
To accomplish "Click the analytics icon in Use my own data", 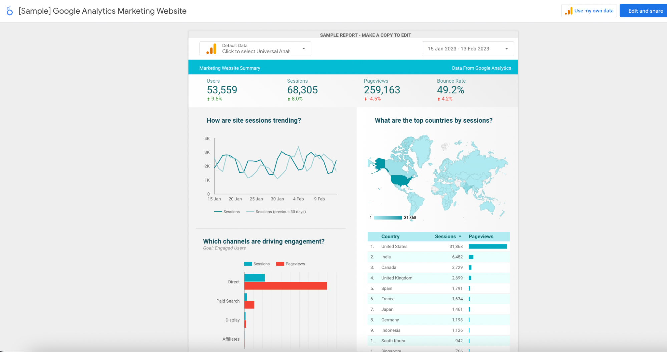I will click(569, 11).
